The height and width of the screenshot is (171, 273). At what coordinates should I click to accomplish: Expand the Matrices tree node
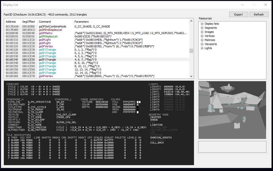point(202,40)
